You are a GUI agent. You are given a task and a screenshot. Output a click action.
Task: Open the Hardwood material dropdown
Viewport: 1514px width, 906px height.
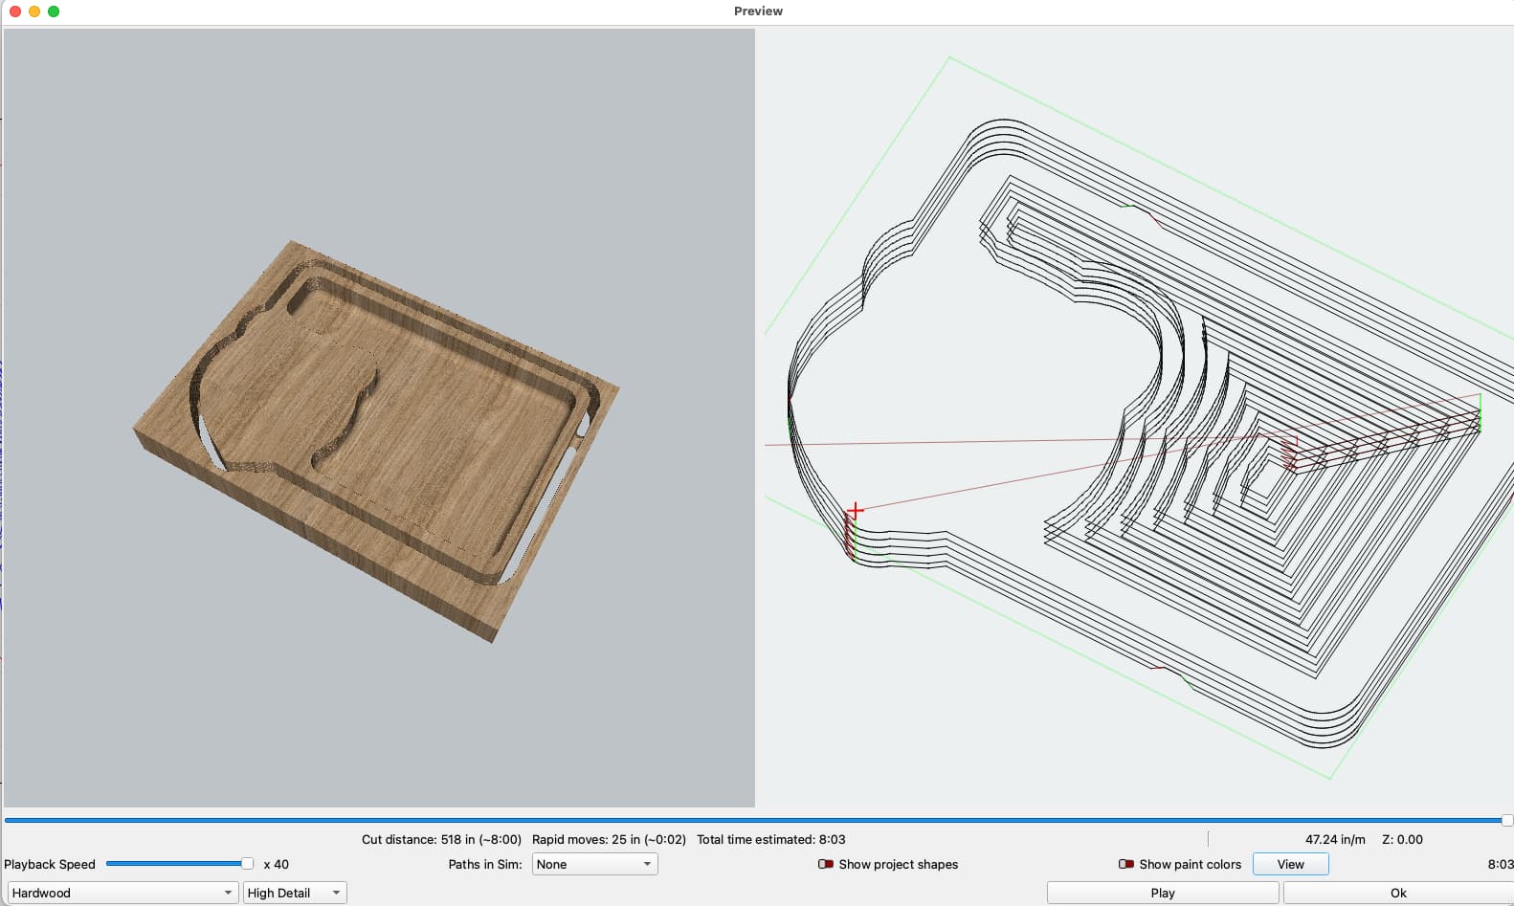tap(122, 893)
